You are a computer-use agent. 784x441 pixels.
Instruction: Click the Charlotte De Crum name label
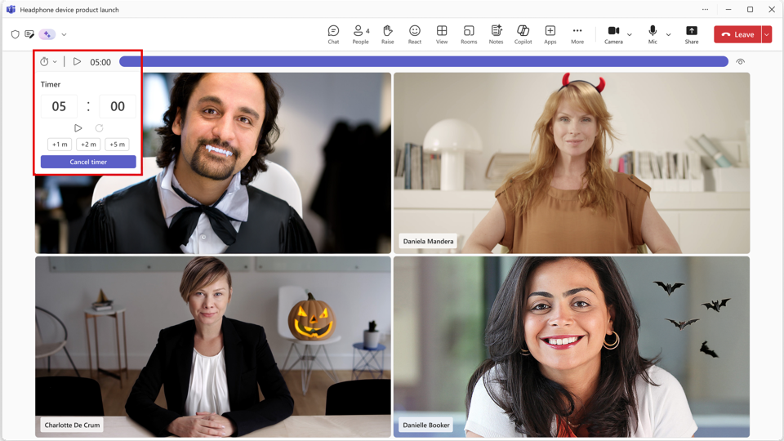click(72, 425)
